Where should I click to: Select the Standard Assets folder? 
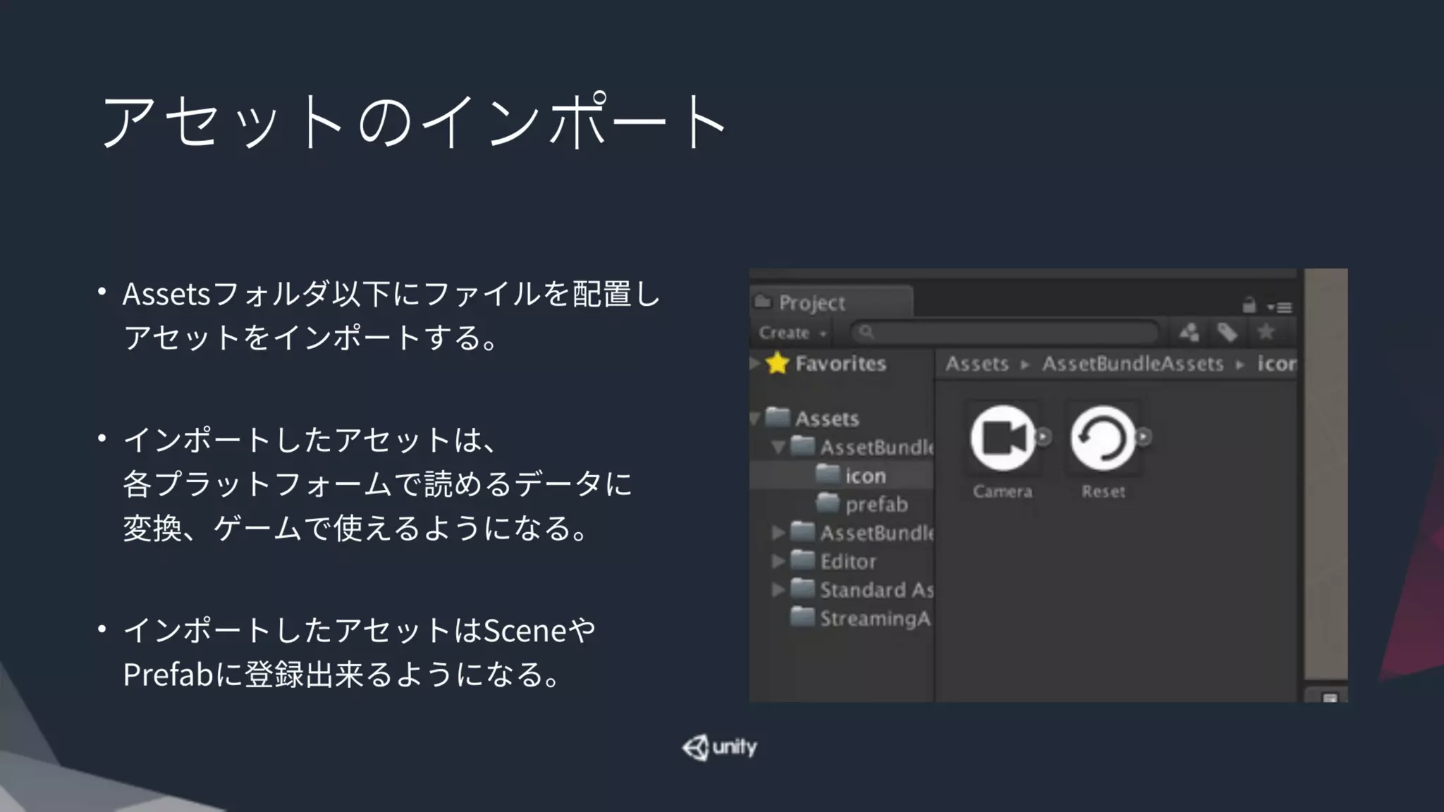[876, 589]
